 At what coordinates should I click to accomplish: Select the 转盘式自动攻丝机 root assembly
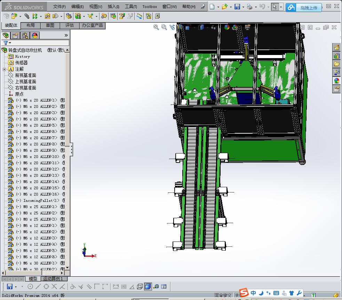pos(25,50)
